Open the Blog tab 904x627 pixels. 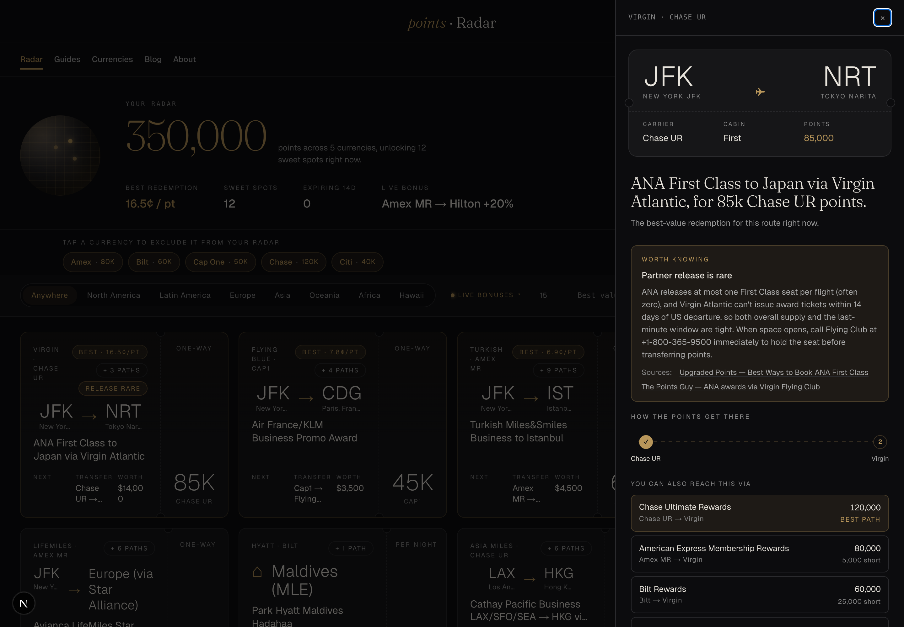click(x=153, y=59)
